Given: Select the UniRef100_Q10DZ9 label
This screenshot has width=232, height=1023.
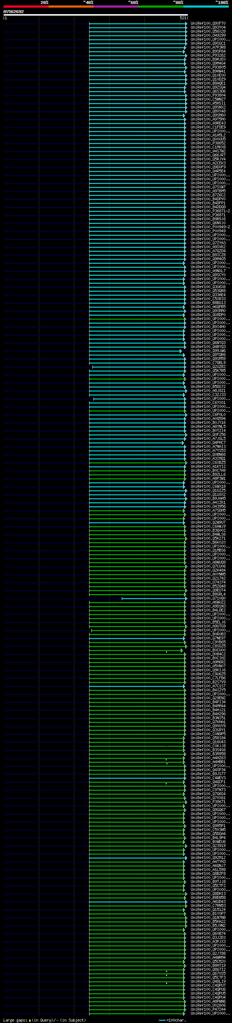Looking at the screenshot, I should click(208, 79).
